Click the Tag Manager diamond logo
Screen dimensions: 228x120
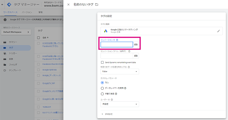[9, 5]
